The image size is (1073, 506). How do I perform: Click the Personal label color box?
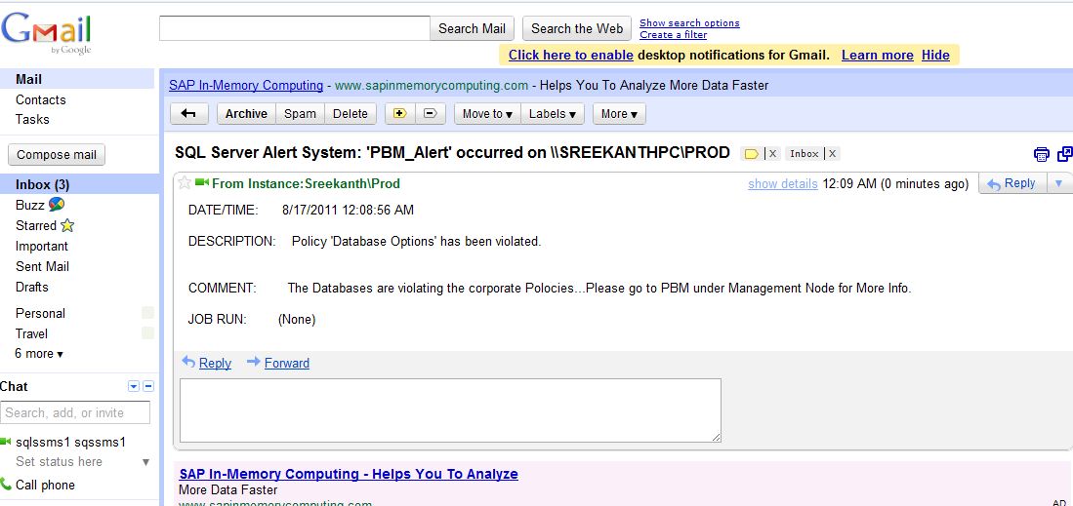tap(147, 313)
